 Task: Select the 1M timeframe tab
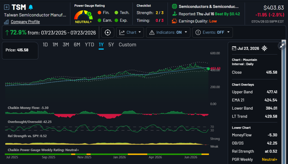(x=55, y=45)
